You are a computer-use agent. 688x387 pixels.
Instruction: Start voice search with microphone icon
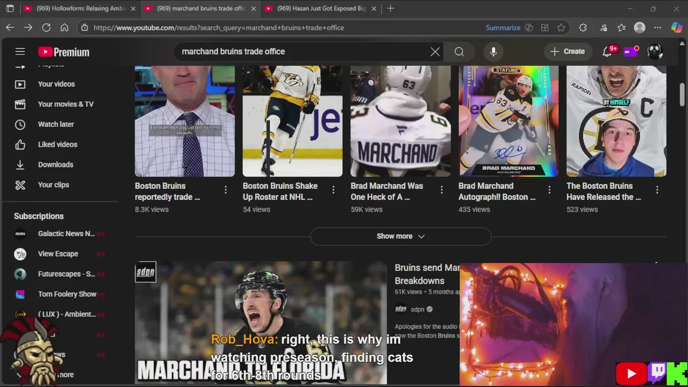[x=493, y=52]
